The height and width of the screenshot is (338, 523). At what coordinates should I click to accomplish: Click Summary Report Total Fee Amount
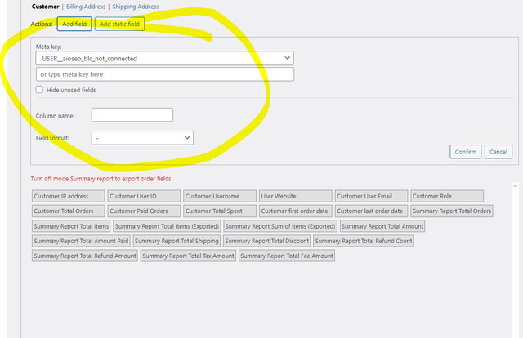pyautogui.click(x=287, y=256)
